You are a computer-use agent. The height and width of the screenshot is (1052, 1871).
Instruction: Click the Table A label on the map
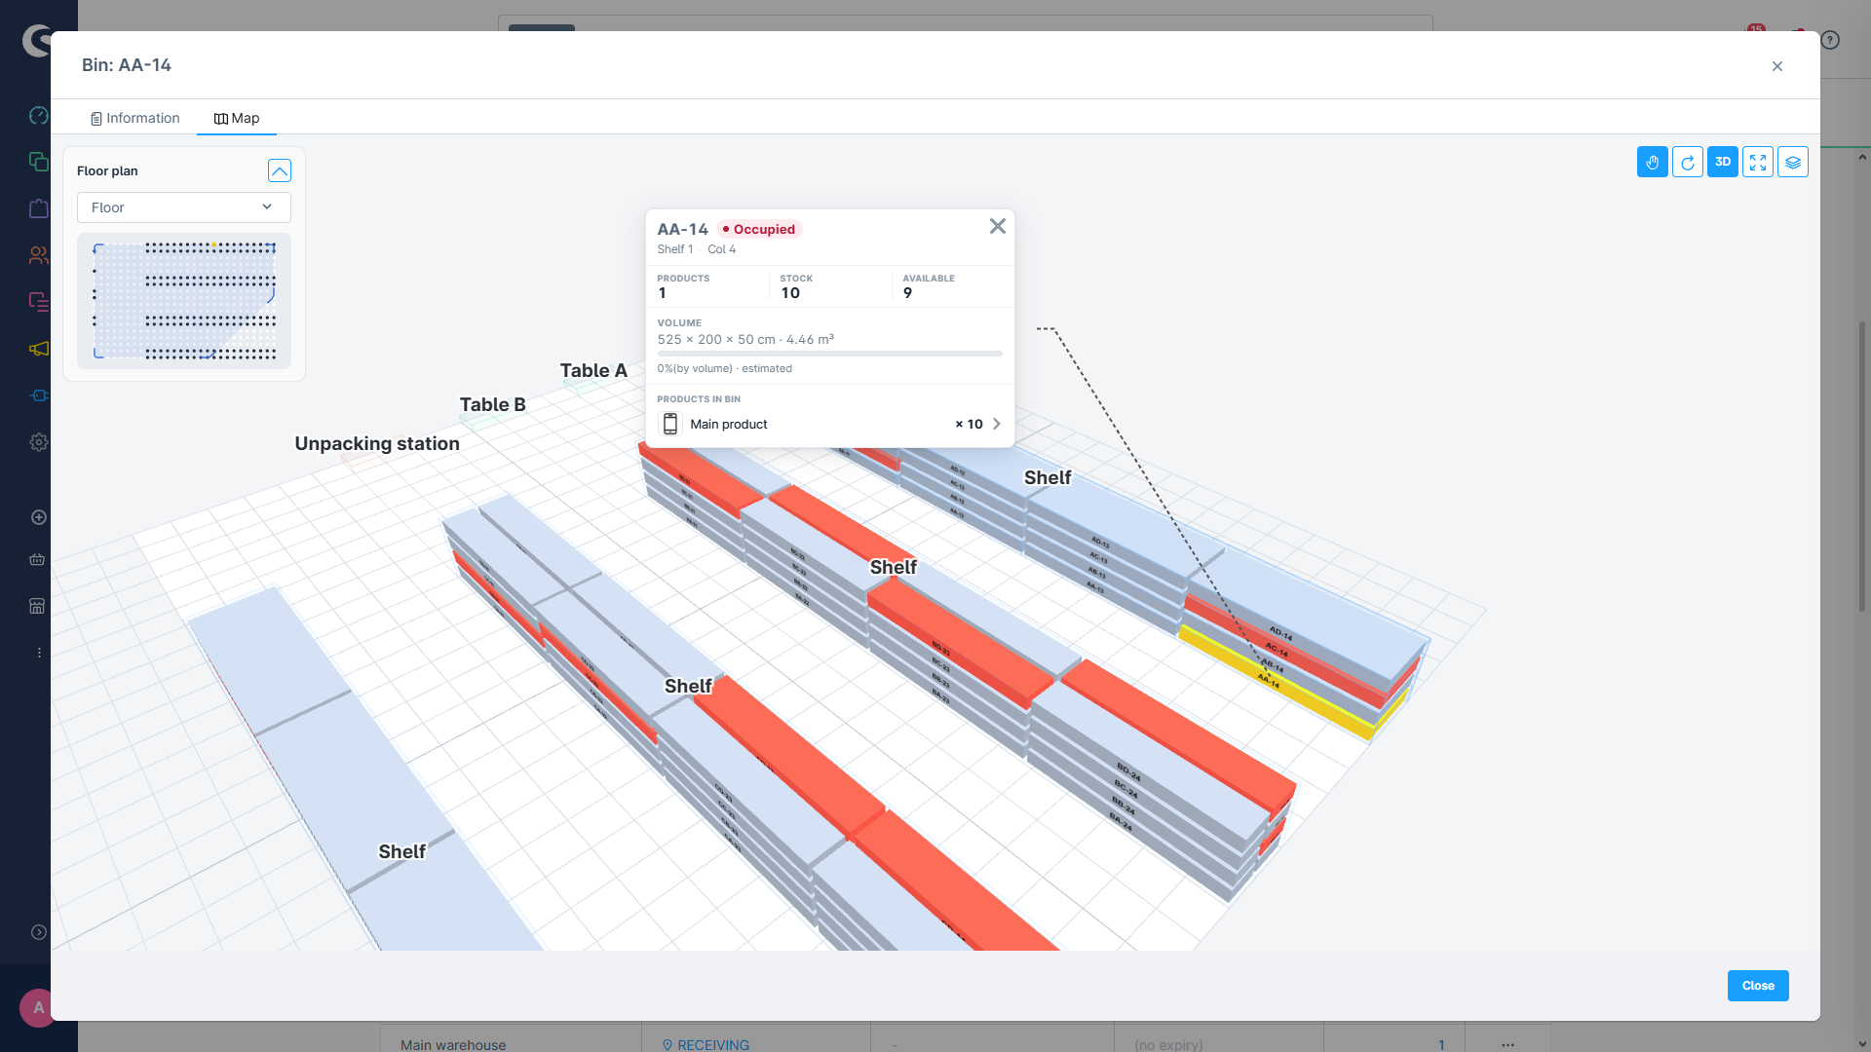click(x=593, y=370)
